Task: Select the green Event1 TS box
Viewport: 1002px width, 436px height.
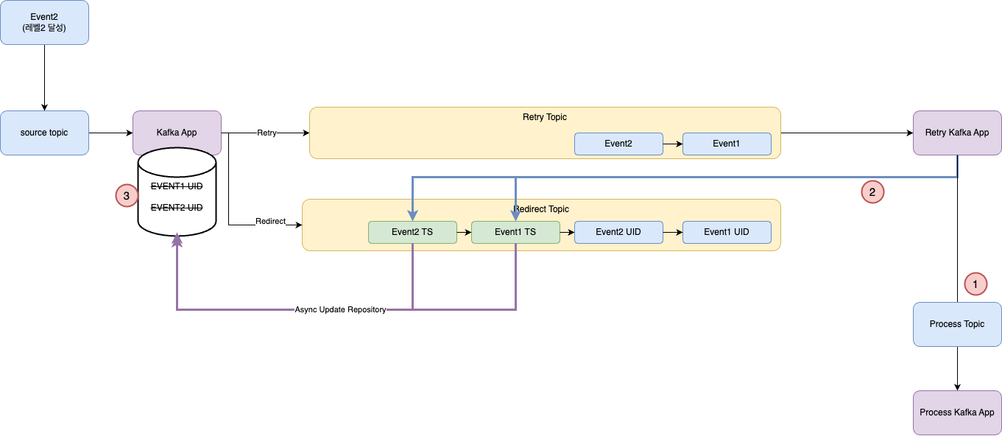Action: coord(515,232)
